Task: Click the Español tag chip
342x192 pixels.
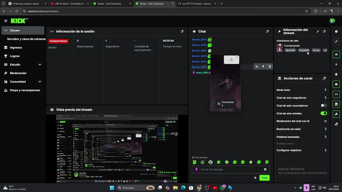Action: point(304,50)
